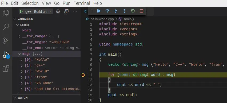The width and height of the screenshot is (227, 103).
Task: Start debugging with green play arrow
Action: tap(21, 11)
